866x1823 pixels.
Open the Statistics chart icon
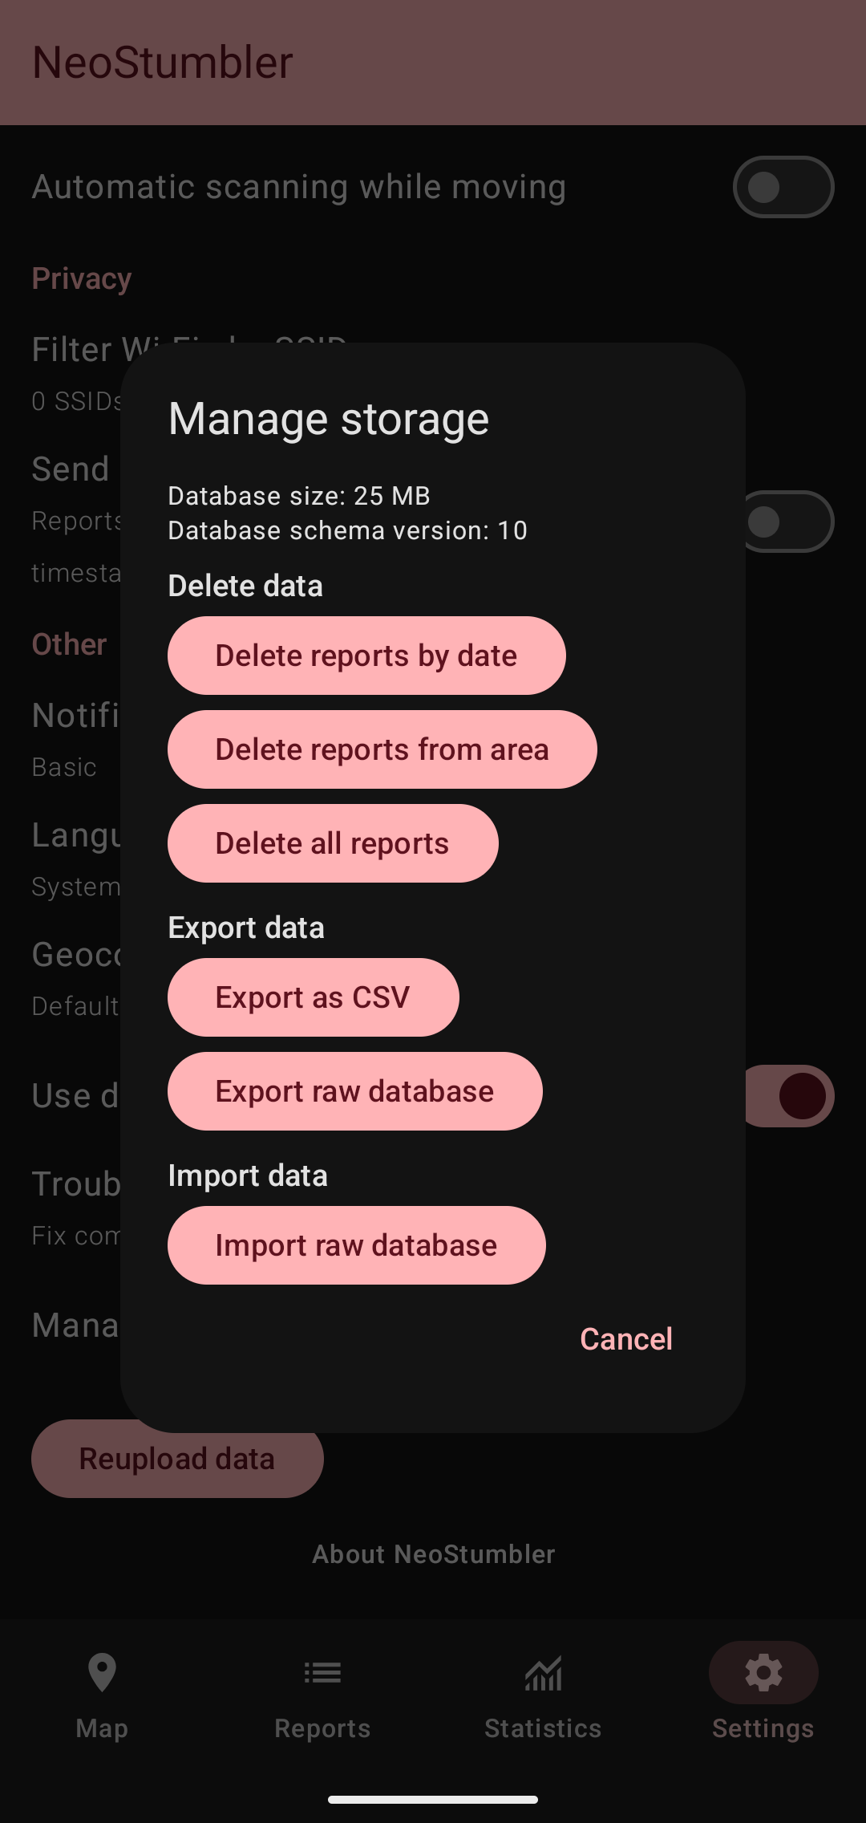(x=543, y=1673)
